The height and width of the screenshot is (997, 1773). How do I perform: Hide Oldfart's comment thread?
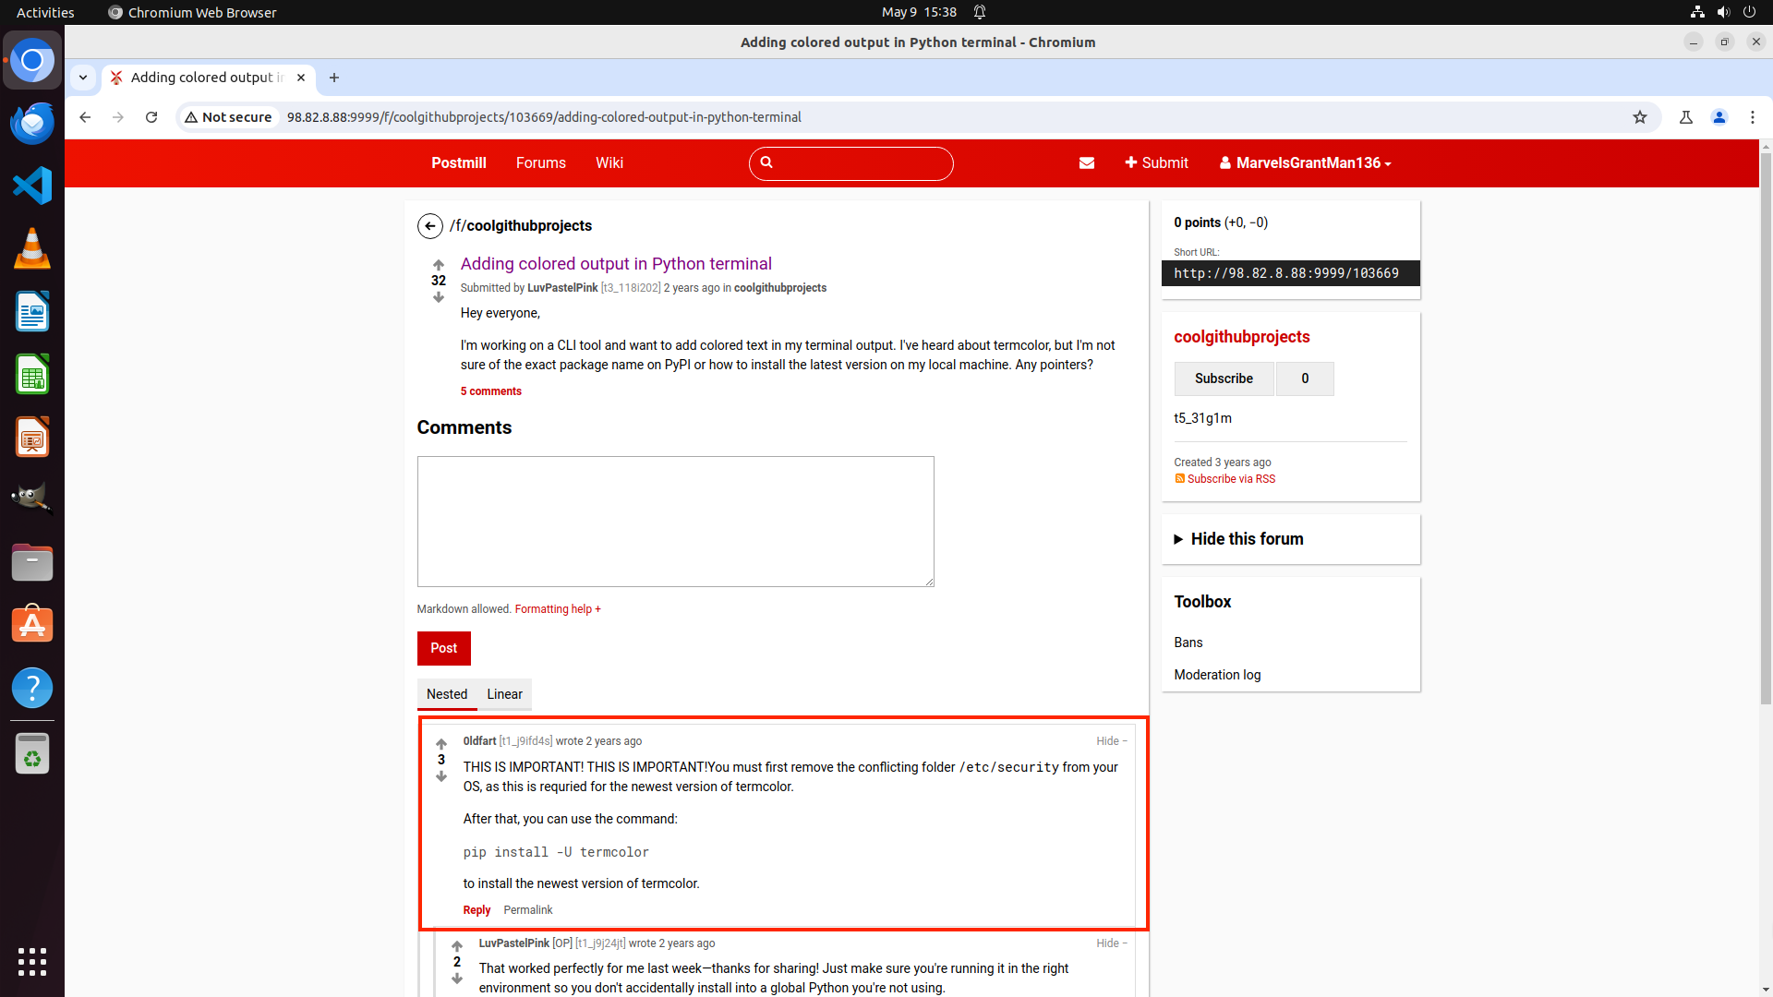[1111, 741]
